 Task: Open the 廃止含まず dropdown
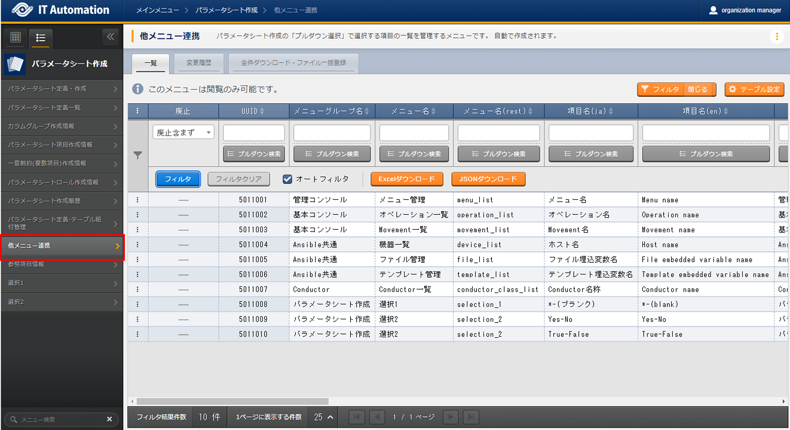coord(183,133)
